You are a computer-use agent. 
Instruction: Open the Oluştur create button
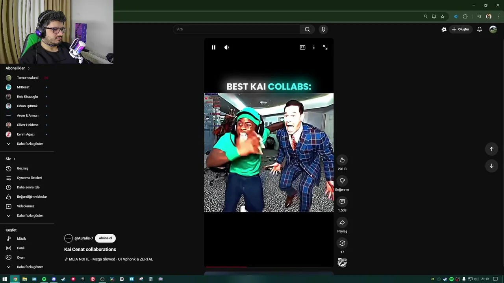pyautogui.click(x=460, y=29)
